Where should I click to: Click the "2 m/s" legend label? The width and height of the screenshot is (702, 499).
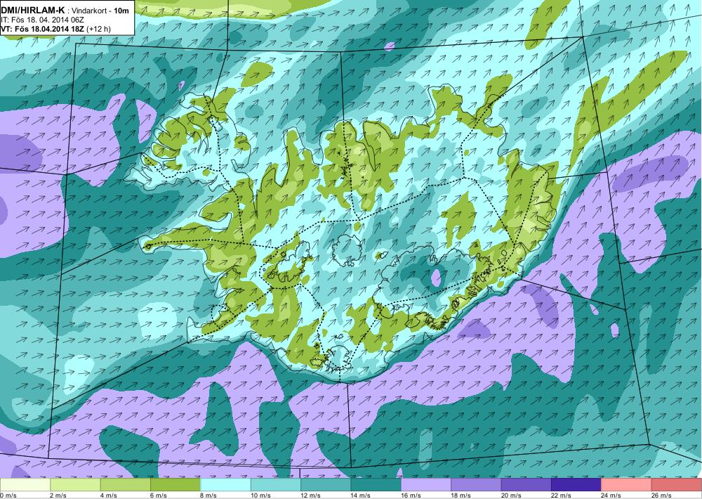[58, 495]
